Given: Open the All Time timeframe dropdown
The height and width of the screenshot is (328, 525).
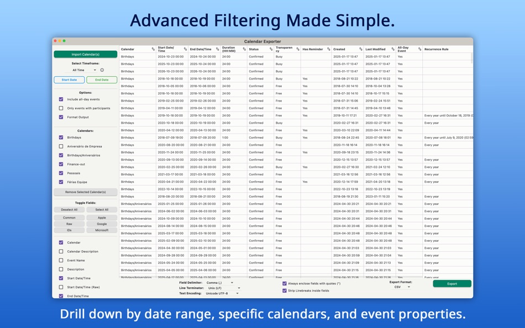Looking at the screenshot, I should 84,70.
